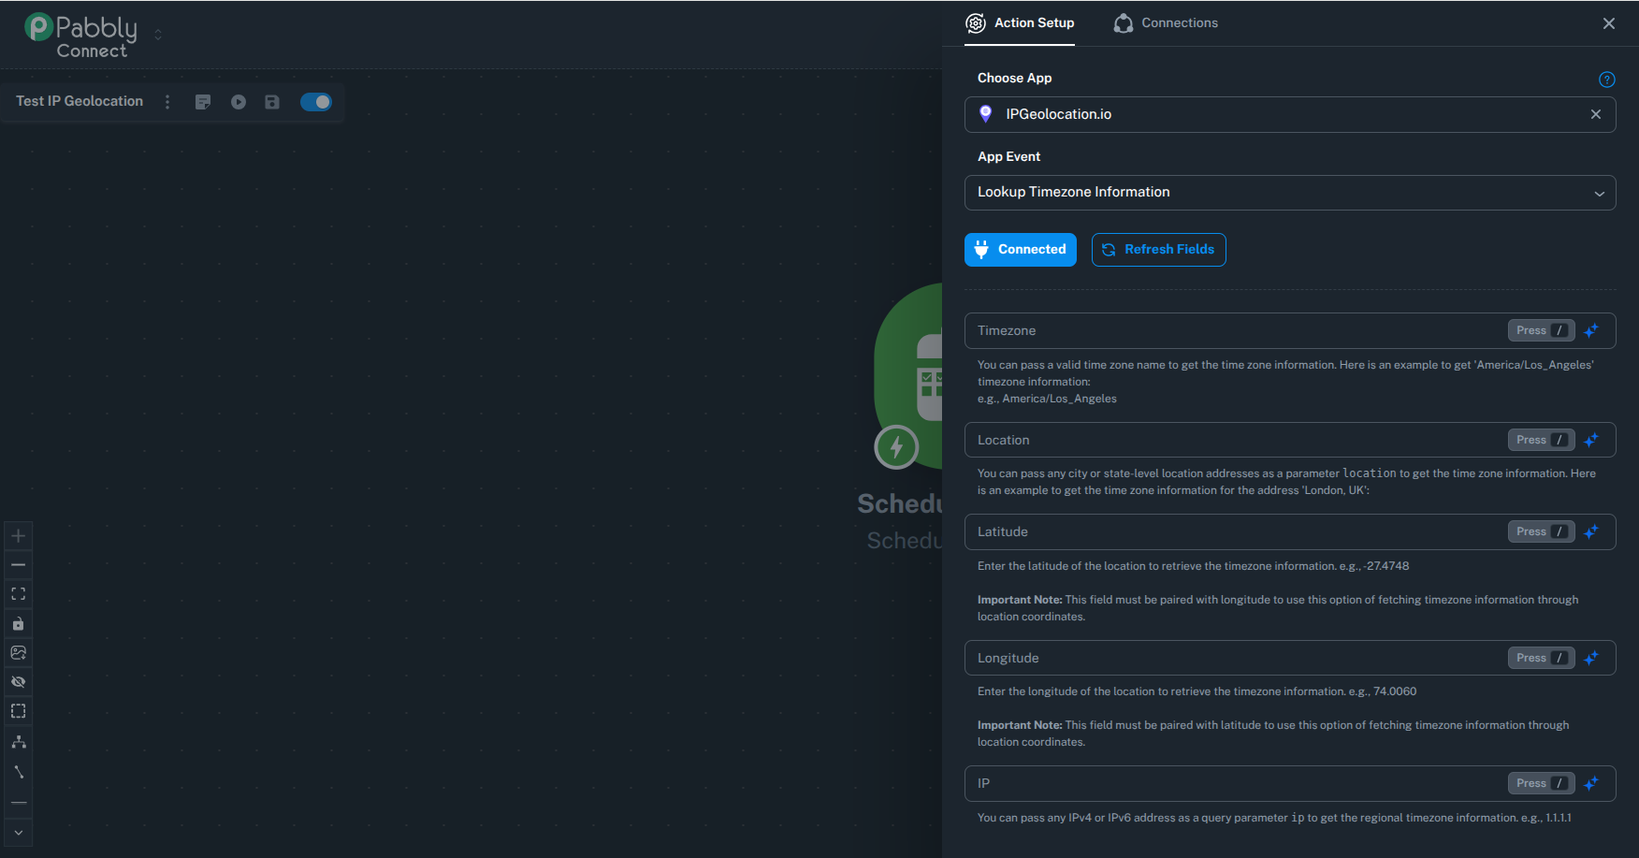1639x858 pixels.
Task: Click the AI sparkle icon in Longitude field
Action: (1591, 658)
